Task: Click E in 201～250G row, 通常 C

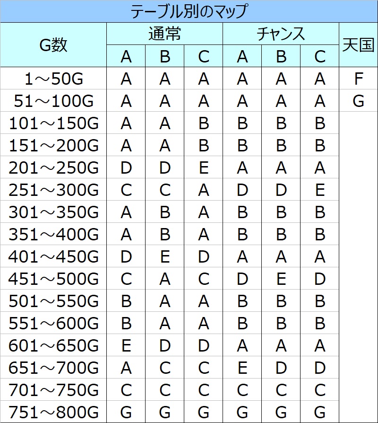Action: tap(204, 168)
